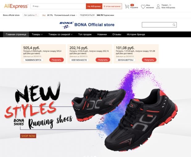The width and height of the screenshot is (191, 157).
Task: Click the SHOP NOW banner button
Action: point(28,136)
